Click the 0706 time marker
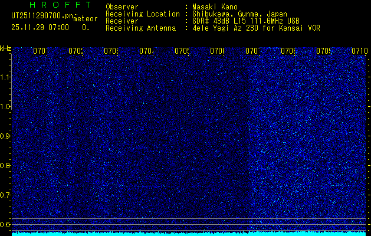This screenshot has width=371, height=236. click(x=218, y=51)
